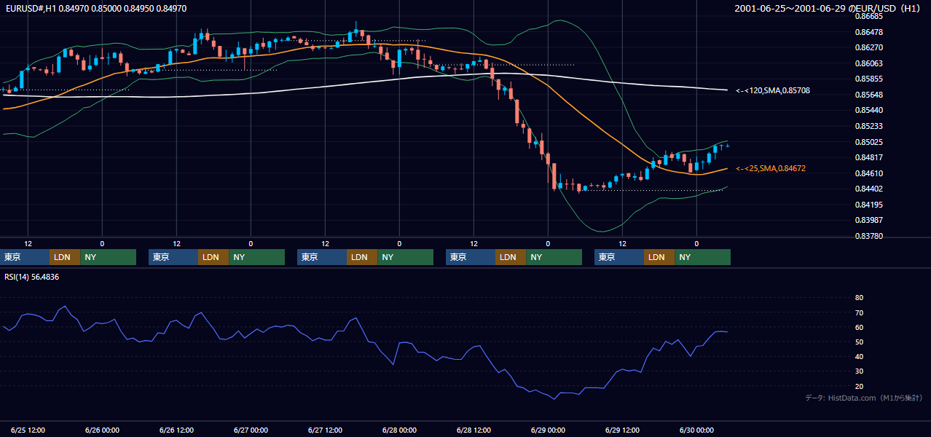931x437 pixels.
Task: Click the RSI(14) 56.4836 indicator label
Action: point(32,277)
